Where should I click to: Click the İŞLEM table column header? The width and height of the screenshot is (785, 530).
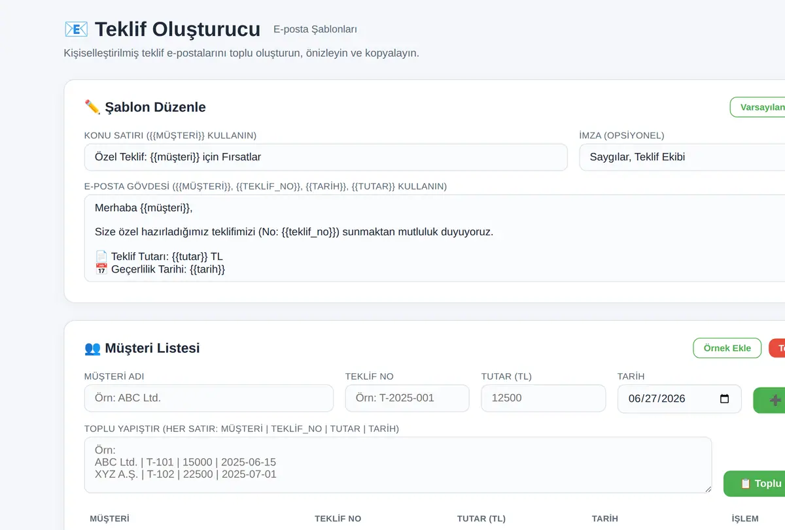pyautogui.click(x=745, y=519)
